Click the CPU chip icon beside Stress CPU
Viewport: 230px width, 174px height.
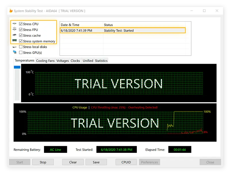coord(14,24)
